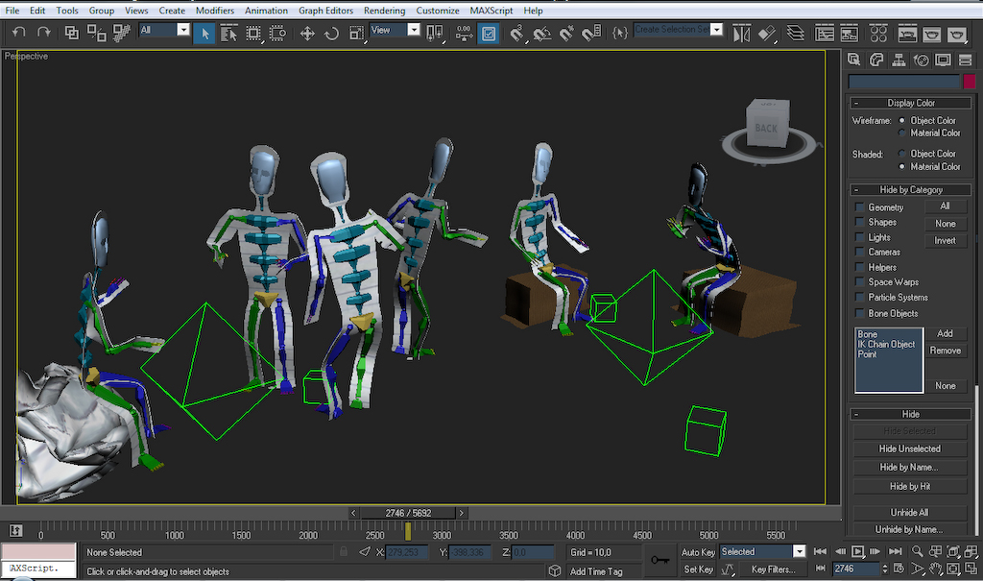Click the time slider 2746 / 5692 handle

point(407,513)
